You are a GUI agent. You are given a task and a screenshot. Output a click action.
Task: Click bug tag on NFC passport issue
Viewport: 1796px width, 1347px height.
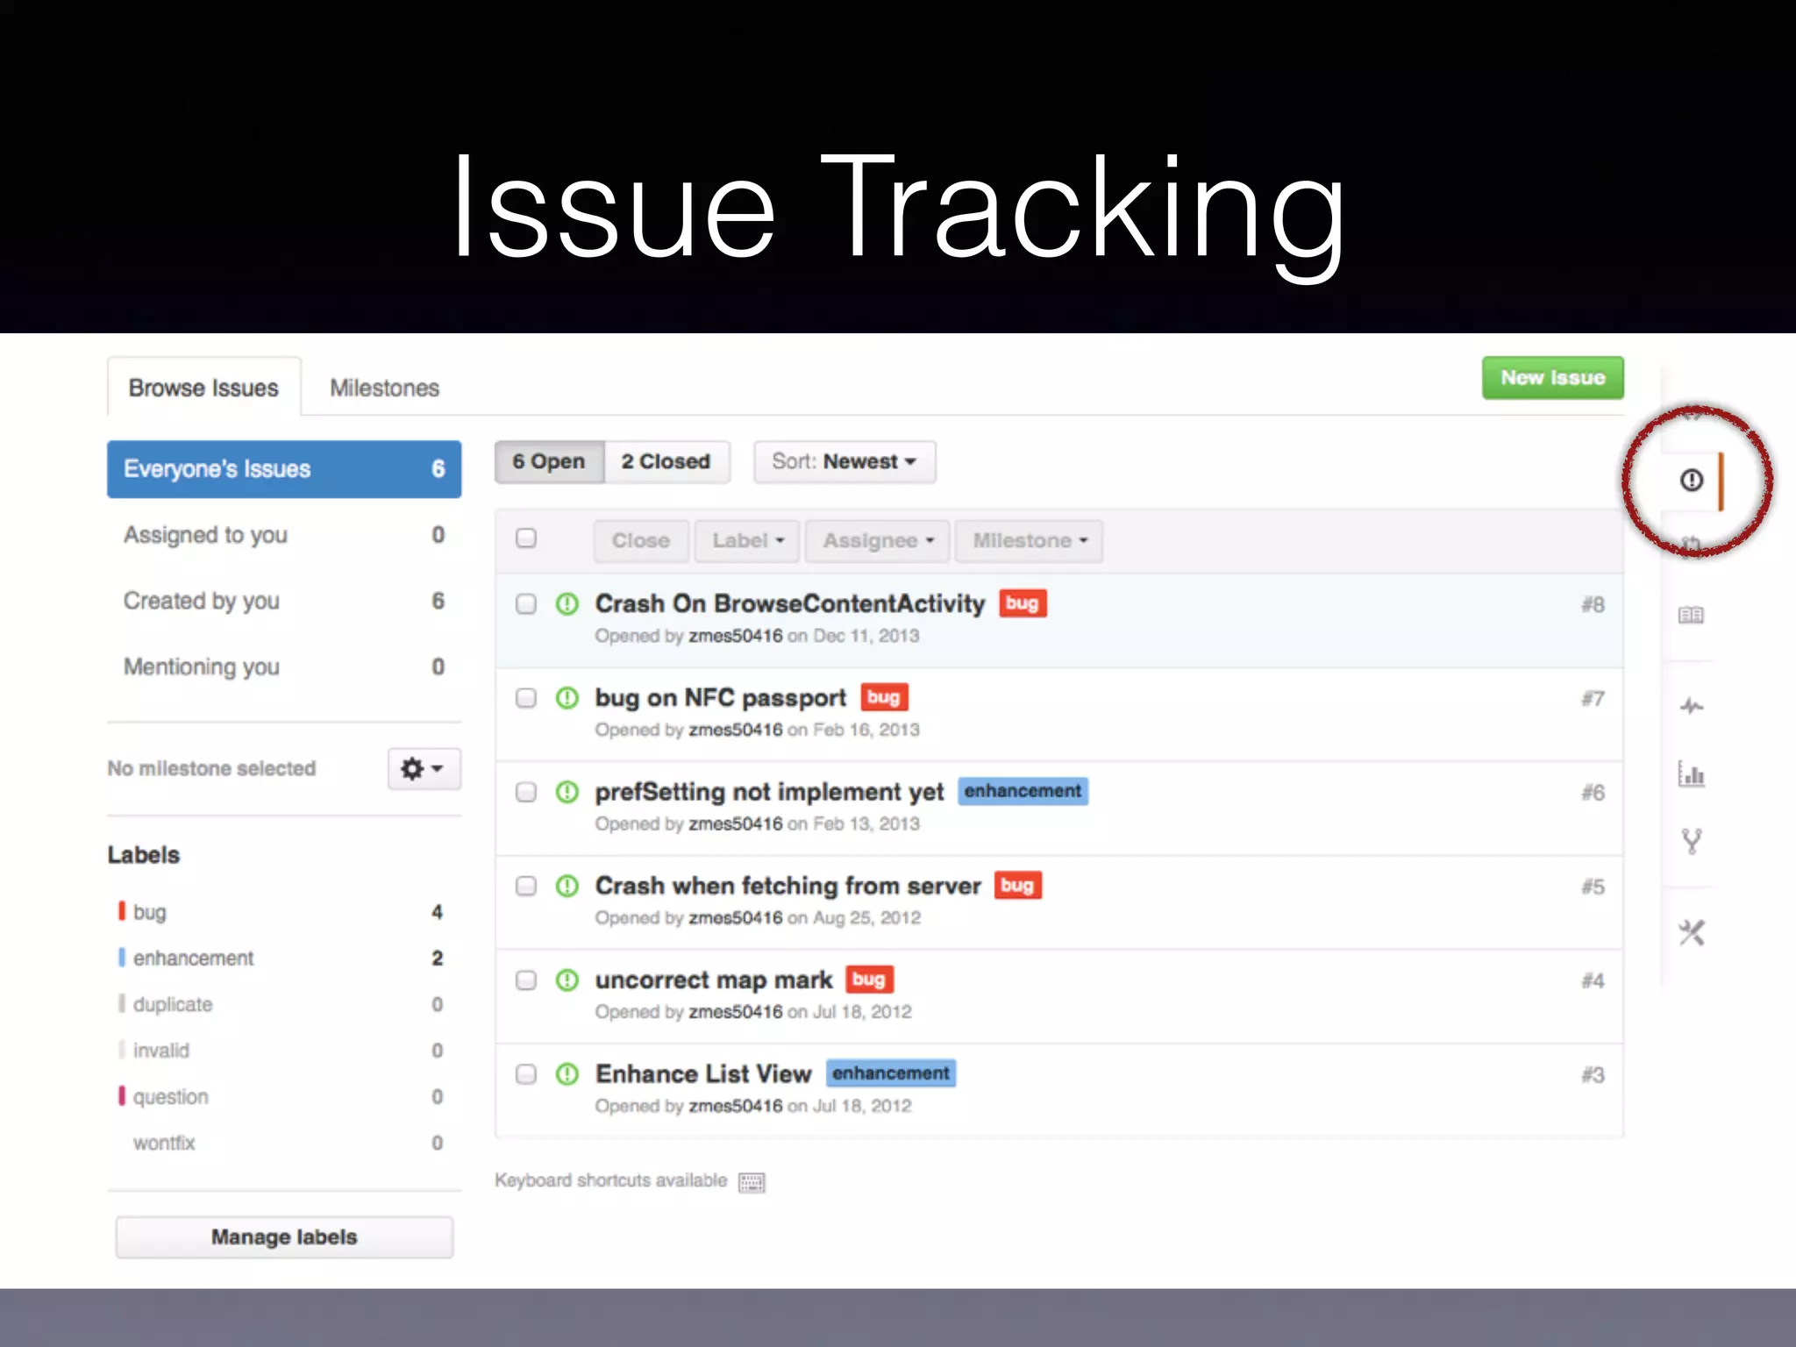(884, 697)
